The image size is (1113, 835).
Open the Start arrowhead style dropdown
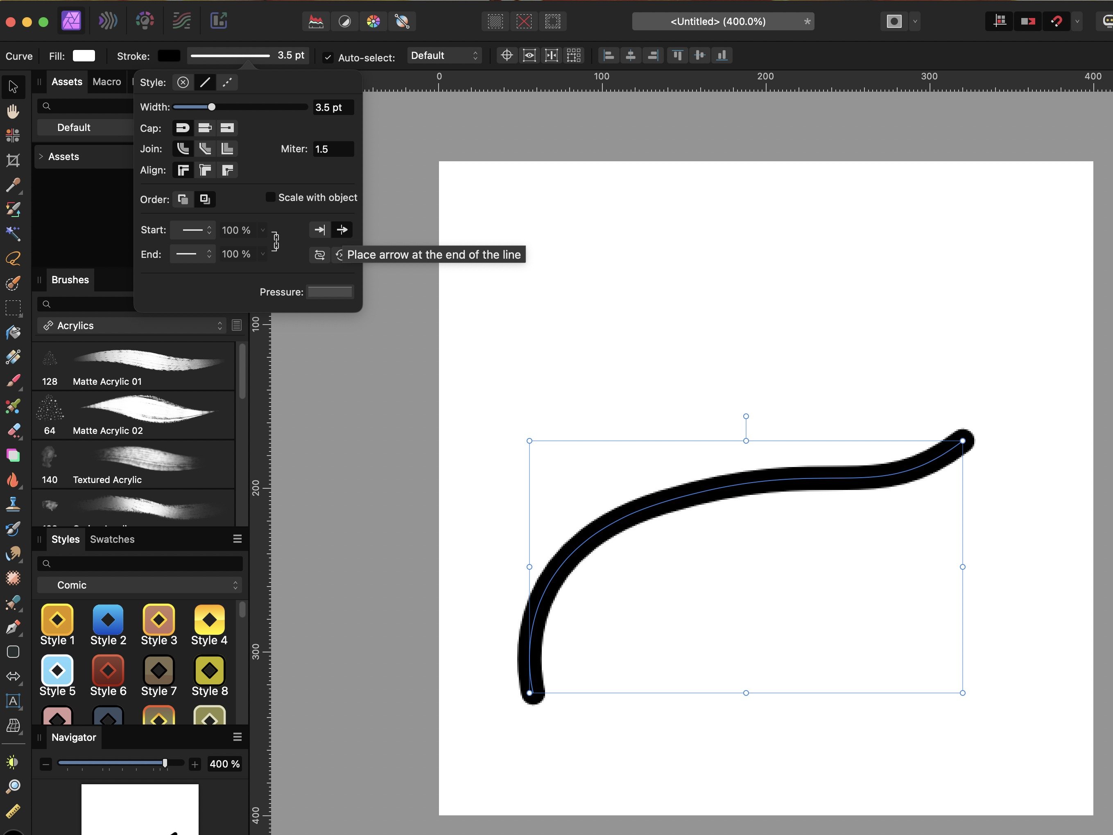(x=193, y=230)
